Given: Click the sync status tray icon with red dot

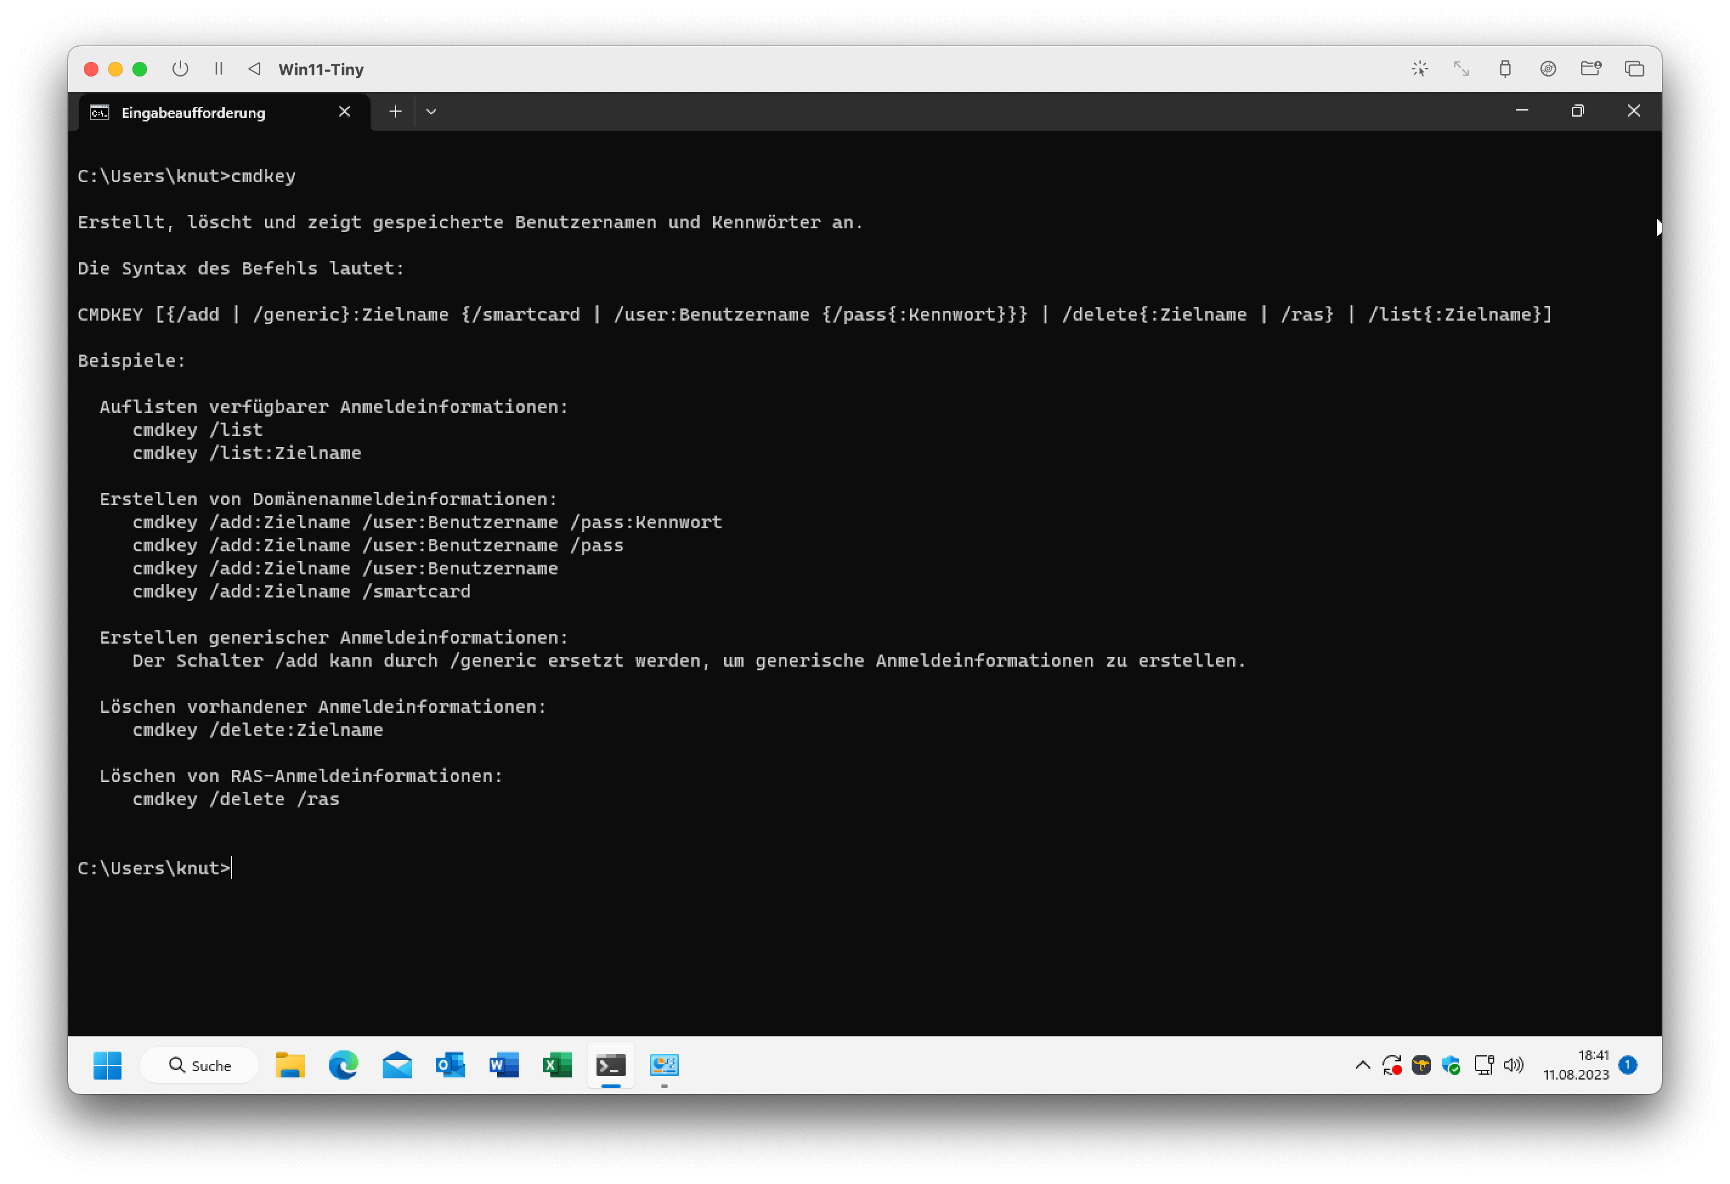Looking at the screenshot, I should pyautogui.click(x=1391, y=1065).
